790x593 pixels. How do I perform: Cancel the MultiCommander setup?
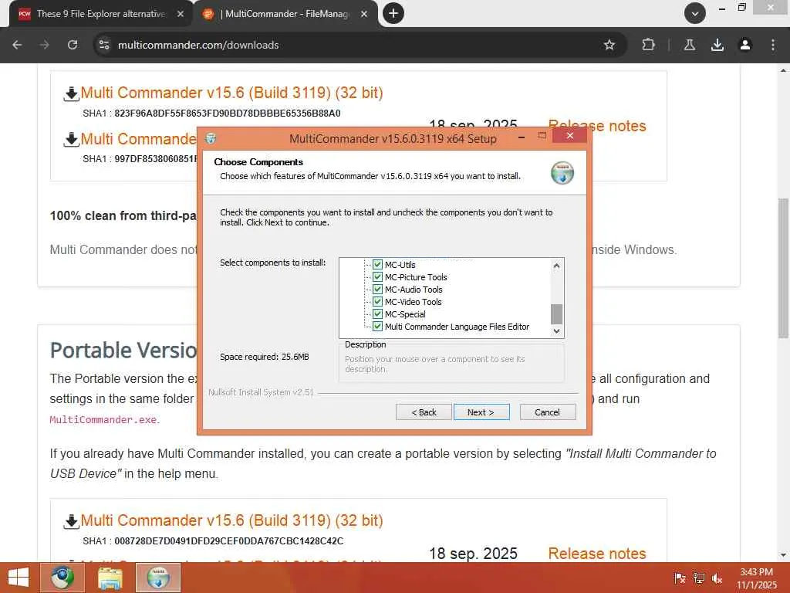point(547,412)
